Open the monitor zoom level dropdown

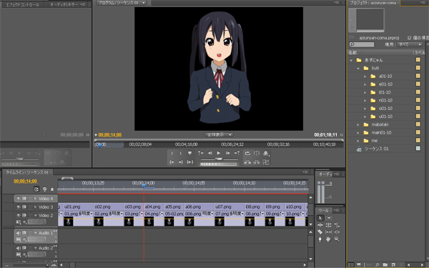(x=219, y=135)
